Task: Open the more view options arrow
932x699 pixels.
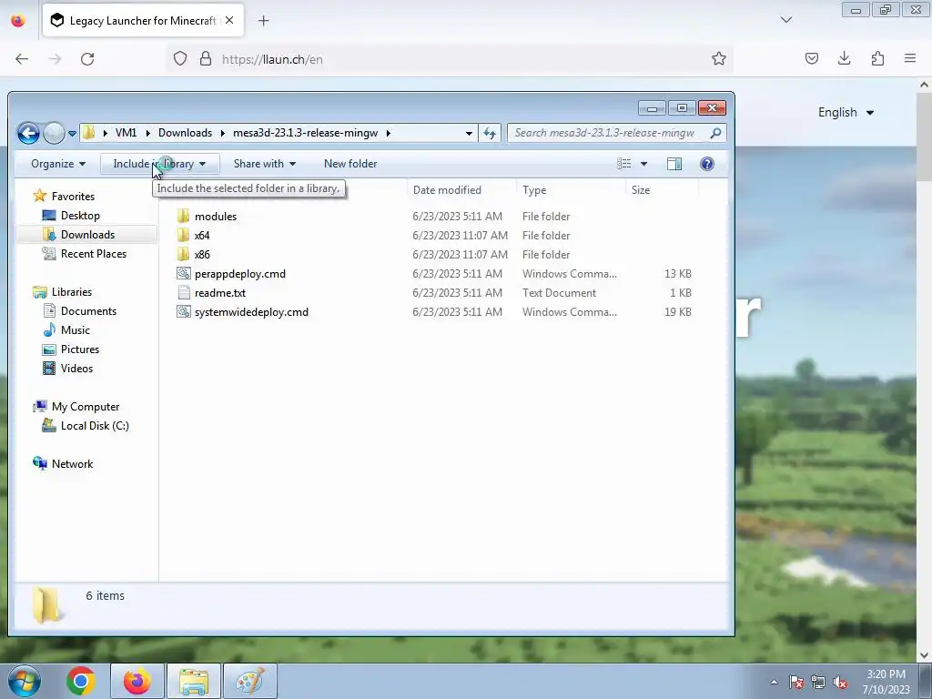Action: [x=643, y=164]
